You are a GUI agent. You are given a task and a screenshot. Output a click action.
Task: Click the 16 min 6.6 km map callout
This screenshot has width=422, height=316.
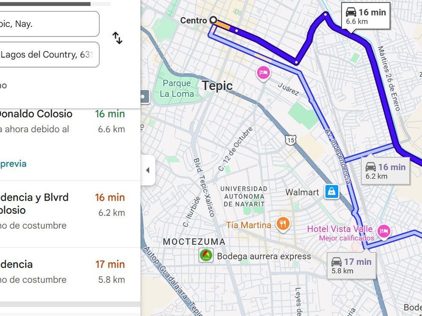[366, 16]
